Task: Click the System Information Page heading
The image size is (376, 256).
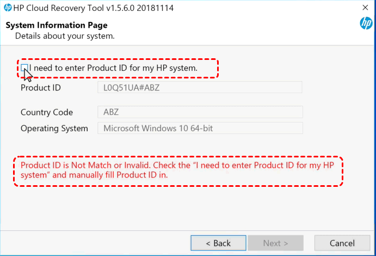Action: pos(57,25)
